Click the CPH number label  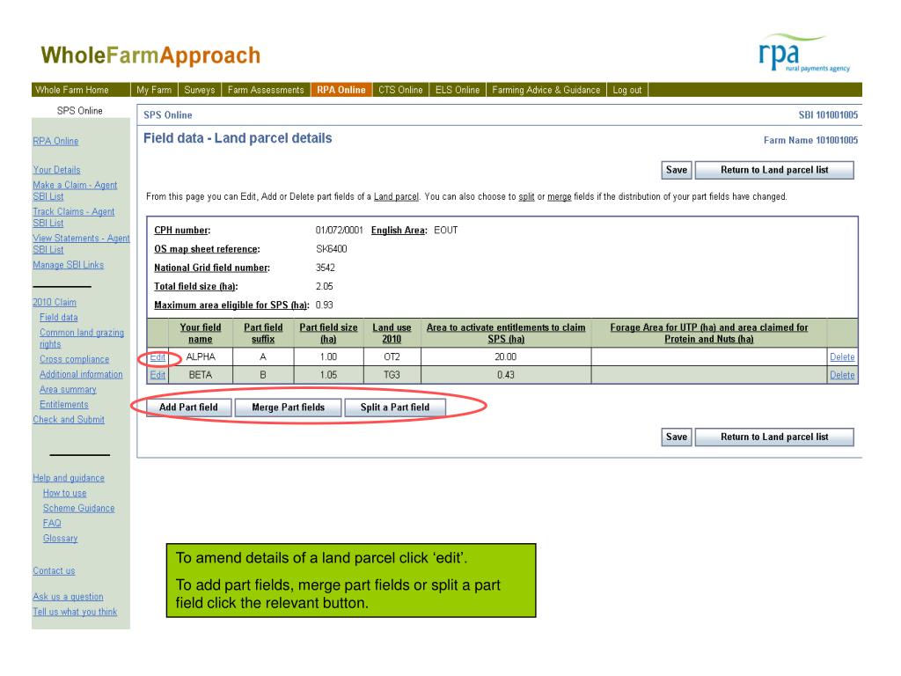182,230
